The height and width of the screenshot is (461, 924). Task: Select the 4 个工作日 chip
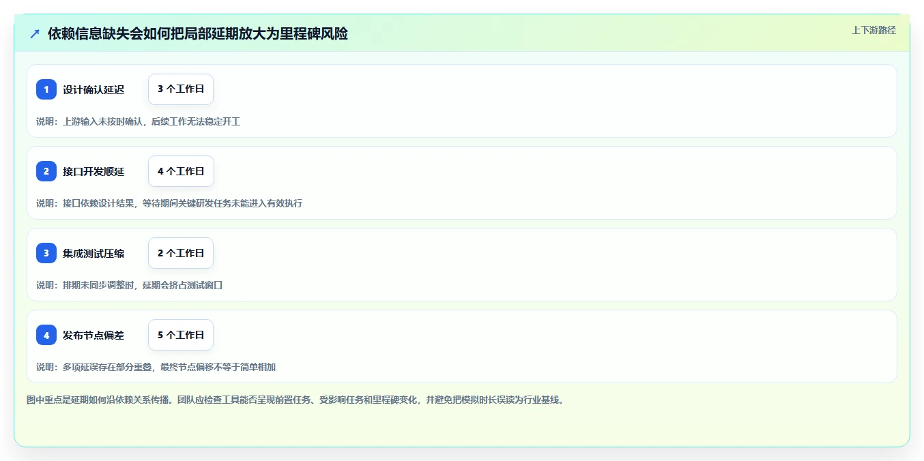[181, 171]
